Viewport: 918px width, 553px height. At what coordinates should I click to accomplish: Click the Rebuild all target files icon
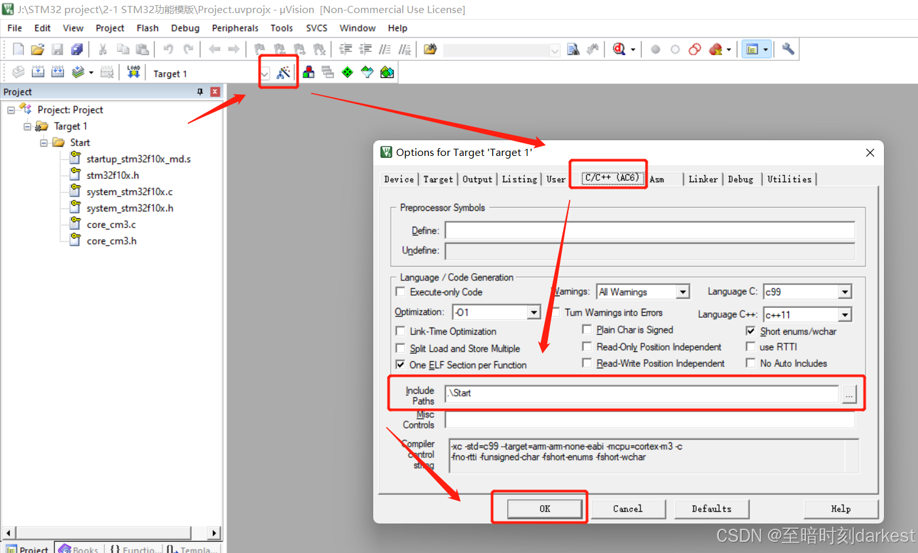coord(58,72)
